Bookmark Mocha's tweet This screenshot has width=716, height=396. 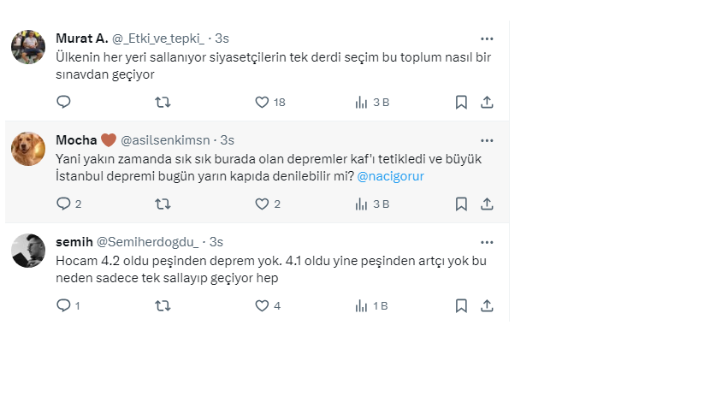[461, 204]
